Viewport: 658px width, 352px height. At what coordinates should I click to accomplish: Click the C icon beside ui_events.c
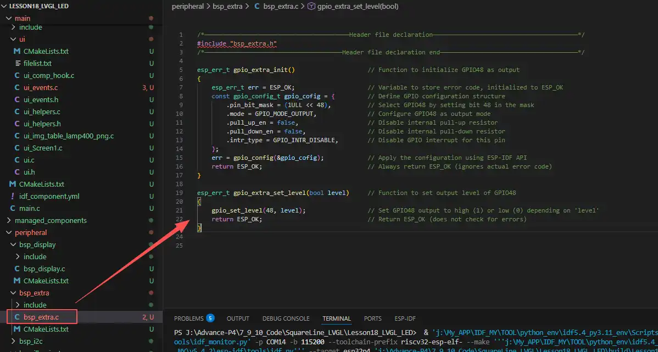(17, 87)
